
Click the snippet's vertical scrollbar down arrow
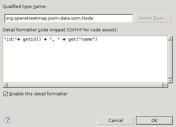[x=170, y=81]
